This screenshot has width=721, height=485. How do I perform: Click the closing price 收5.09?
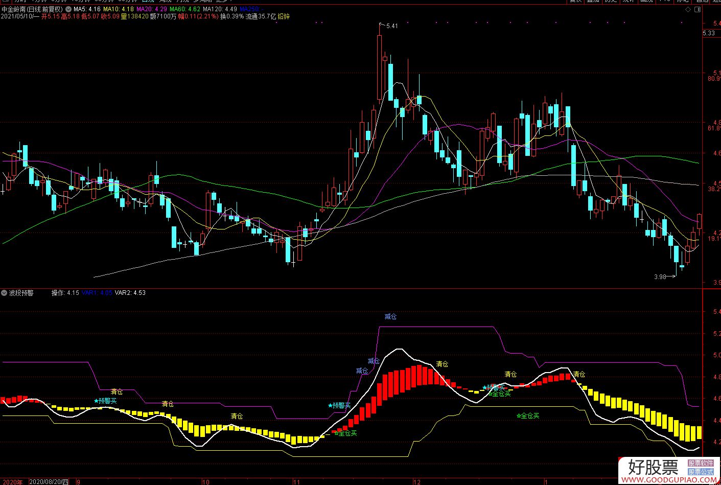pos(110,16)
